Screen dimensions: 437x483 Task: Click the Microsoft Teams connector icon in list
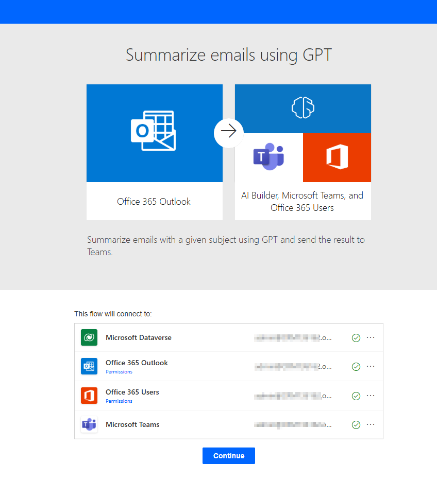(89, 424)
